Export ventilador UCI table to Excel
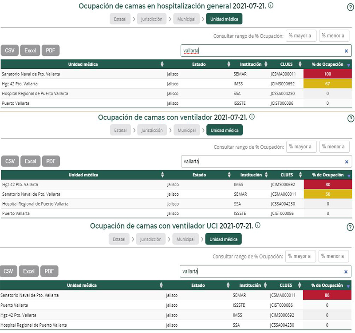 (29, 271)
